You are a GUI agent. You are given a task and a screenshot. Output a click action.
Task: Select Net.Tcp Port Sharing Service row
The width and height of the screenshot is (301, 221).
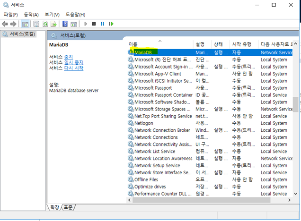click(x=210, y=116)
